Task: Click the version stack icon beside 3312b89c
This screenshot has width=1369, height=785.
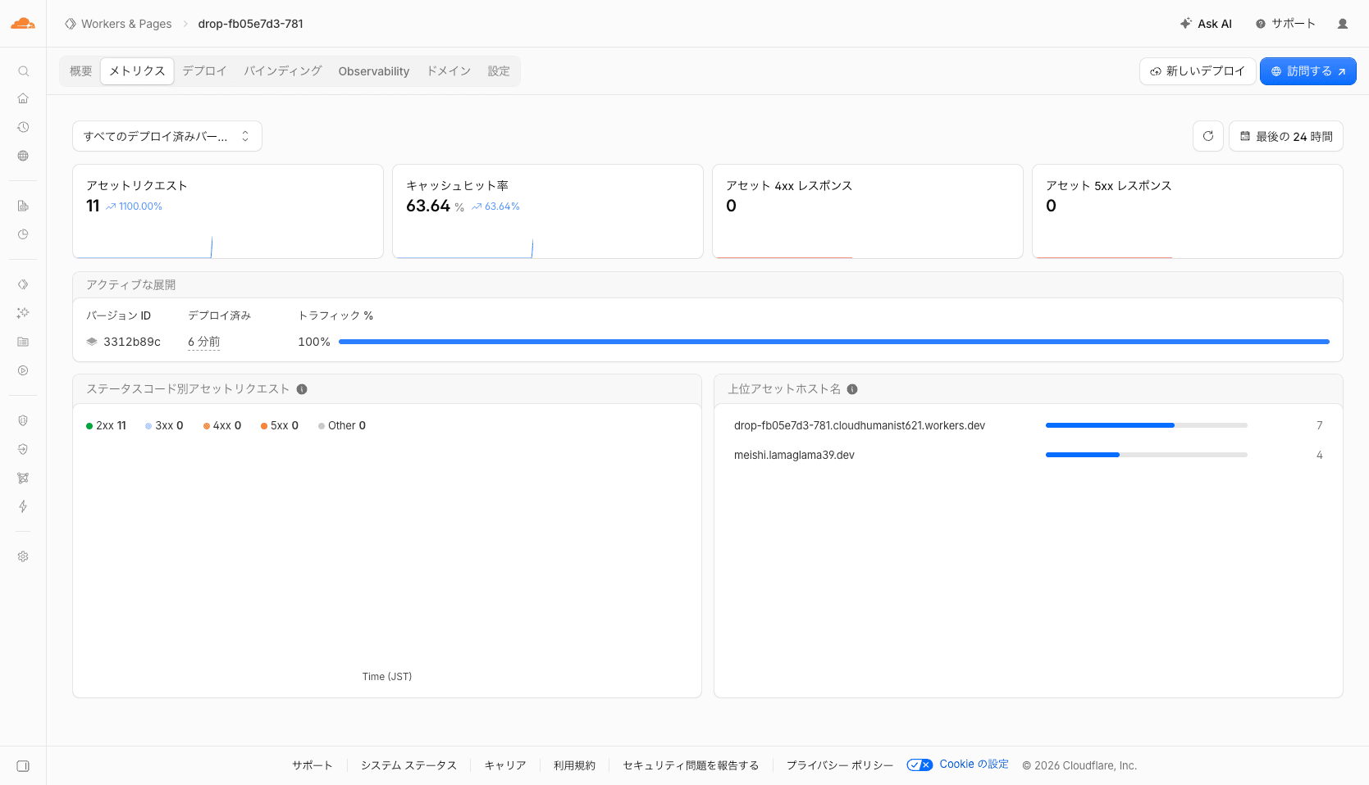Action: point(92,342)
